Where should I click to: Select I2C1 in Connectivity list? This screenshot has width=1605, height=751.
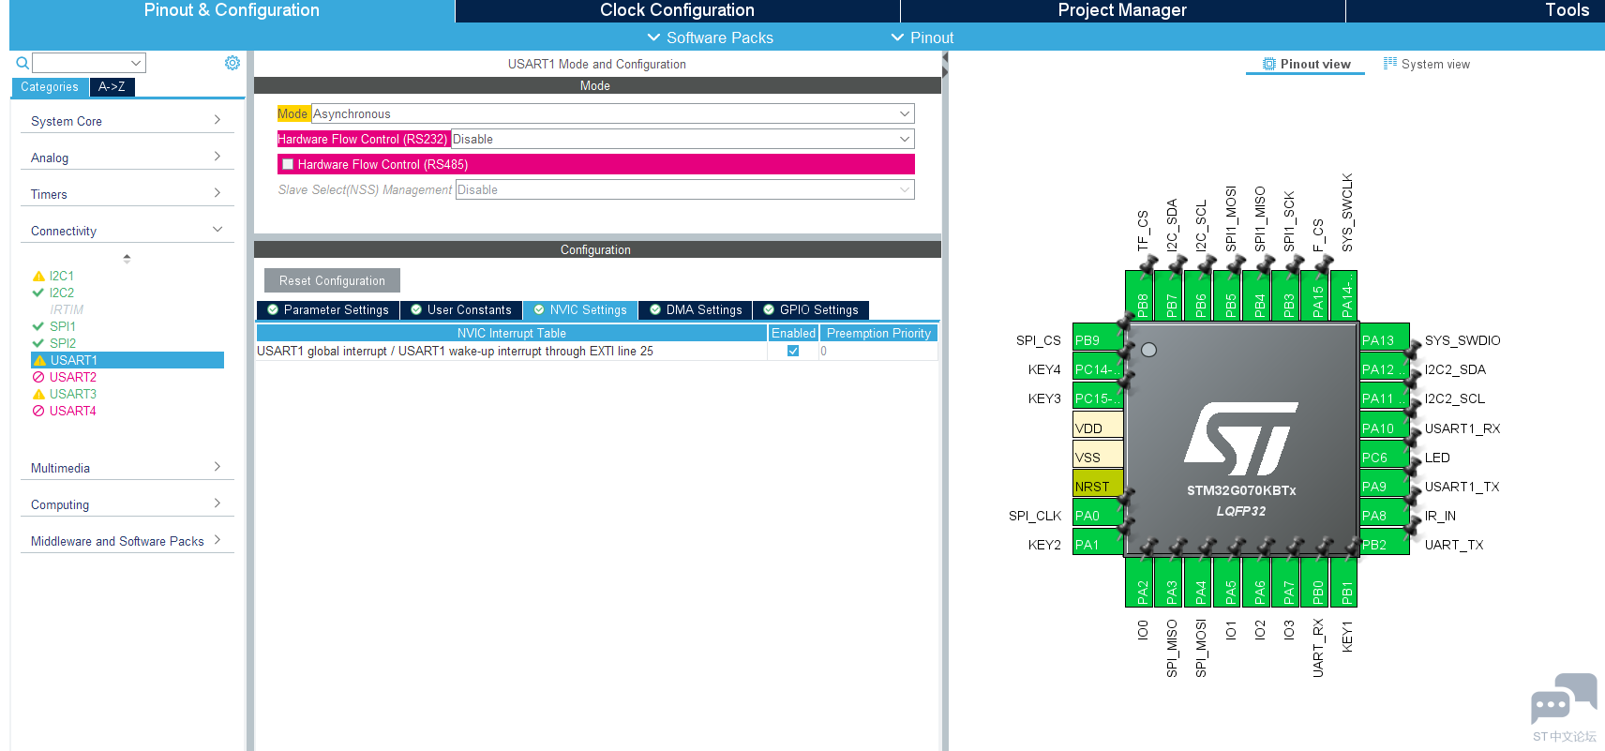click(x=62, y=276)
